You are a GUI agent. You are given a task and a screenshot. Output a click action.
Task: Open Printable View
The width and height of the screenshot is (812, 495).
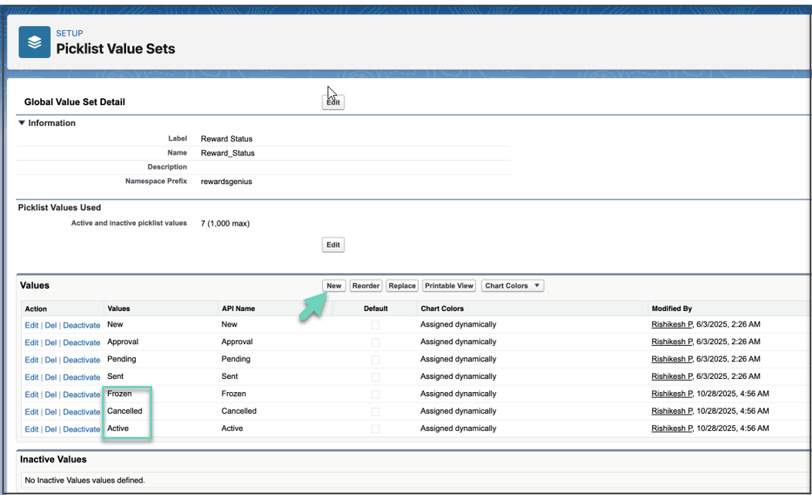tap(449, 285)
